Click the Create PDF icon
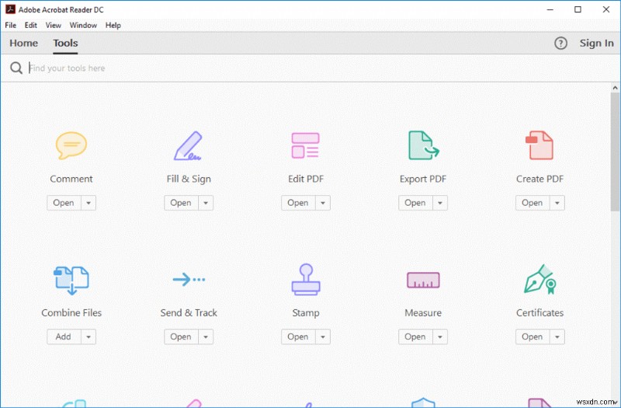 tap(539, 146)
